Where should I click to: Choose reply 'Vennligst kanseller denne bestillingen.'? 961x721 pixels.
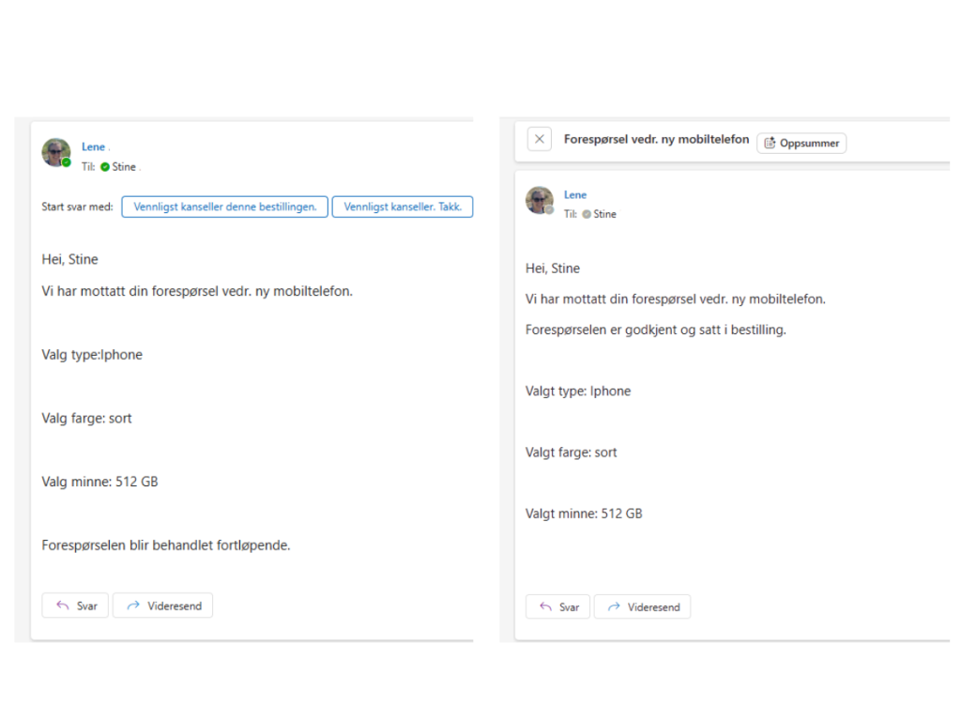click(x=225, y=207)
